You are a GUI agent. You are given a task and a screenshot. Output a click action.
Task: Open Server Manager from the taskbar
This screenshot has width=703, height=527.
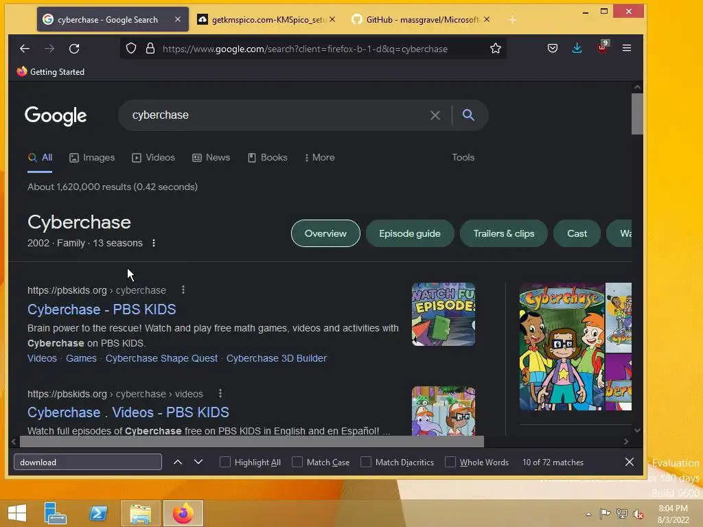point(55,513)
